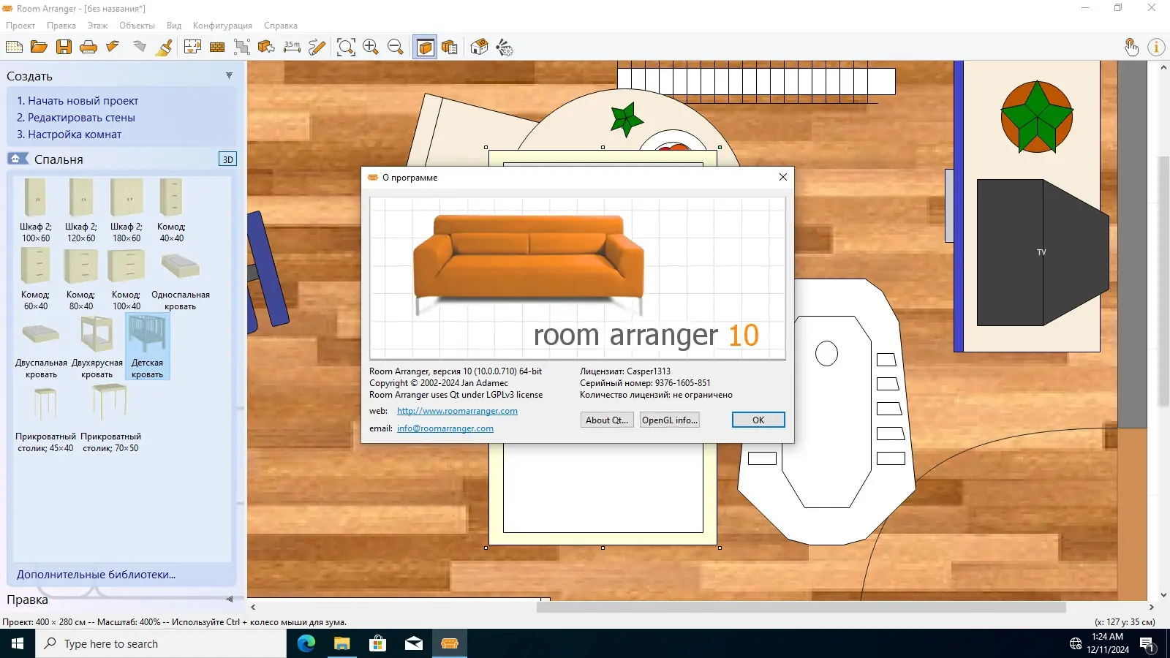The image size is (1170, 658).
Task: Open the Спальня room category selector
Action: (x=58, y=159)
